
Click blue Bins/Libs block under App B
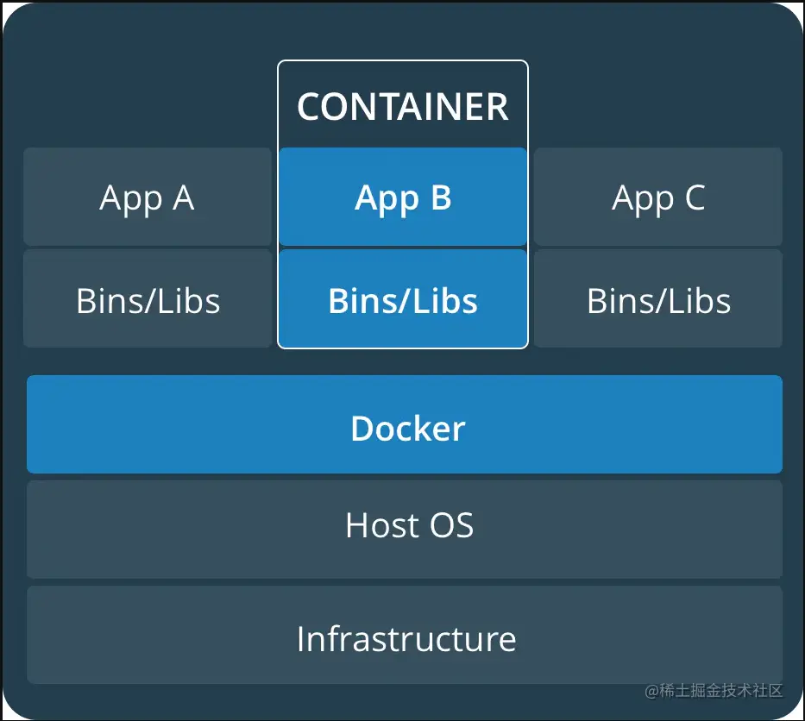point(403,298)
